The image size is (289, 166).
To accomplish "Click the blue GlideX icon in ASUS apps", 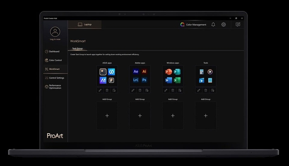I will [111, 72].
